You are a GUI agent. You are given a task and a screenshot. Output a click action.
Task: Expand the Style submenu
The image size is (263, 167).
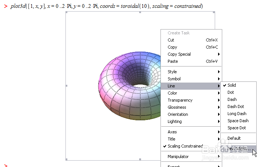click(172, 72)
